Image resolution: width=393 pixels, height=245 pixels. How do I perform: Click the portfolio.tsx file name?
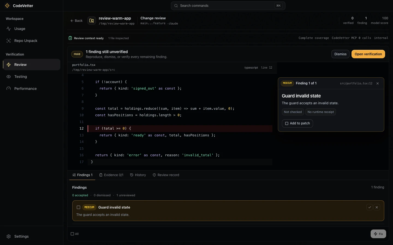click(84, 65)
